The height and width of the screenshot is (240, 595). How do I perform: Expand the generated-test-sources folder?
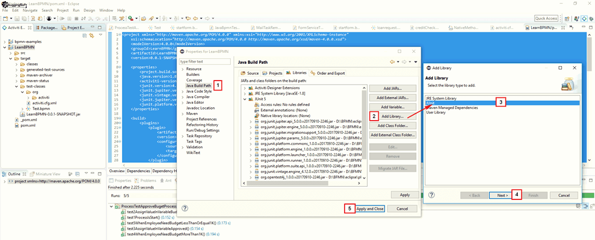[x=17, y=70]
